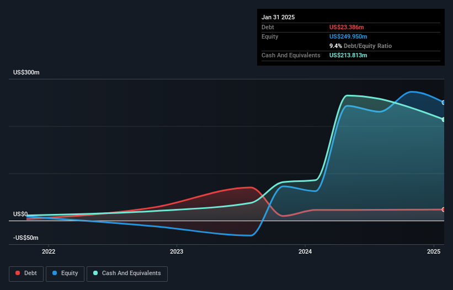Image resolution: width=453 pixels, height=290 pixels.
Task: Click the red Debt endpoint marker
Action: (444, 210)
